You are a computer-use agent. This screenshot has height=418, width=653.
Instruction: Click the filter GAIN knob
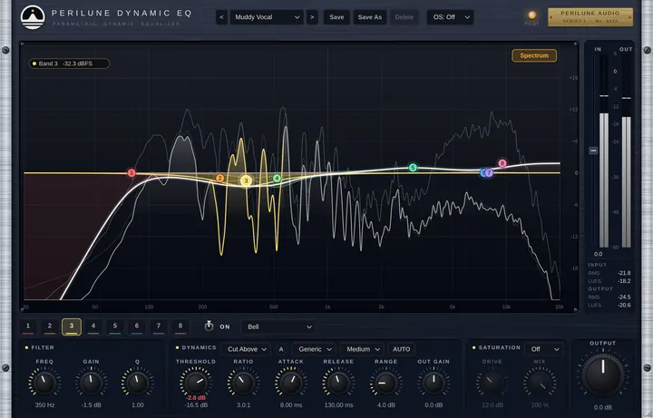pyautogui.click(x=92, y=384)
